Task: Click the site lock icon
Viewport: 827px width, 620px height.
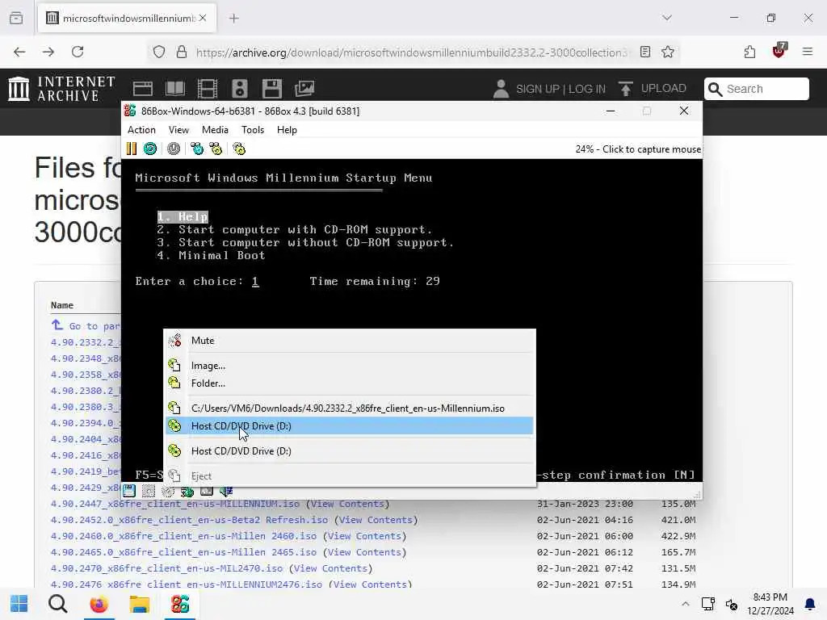Action: [x=182, y=52]
